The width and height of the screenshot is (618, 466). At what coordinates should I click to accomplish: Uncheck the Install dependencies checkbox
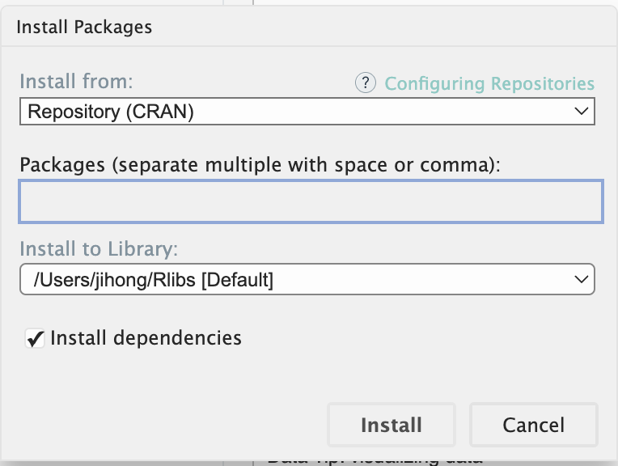[35, 338]
